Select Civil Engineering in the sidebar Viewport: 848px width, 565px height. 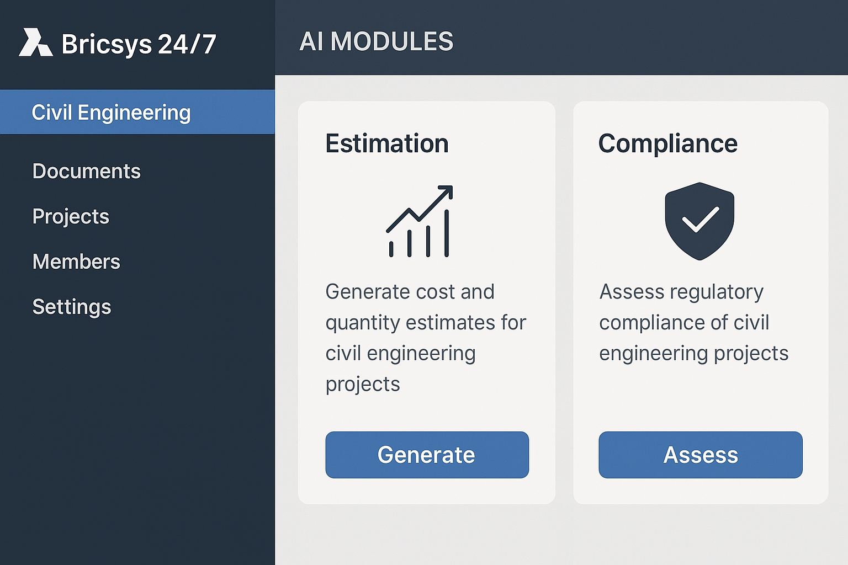(111, 113)
